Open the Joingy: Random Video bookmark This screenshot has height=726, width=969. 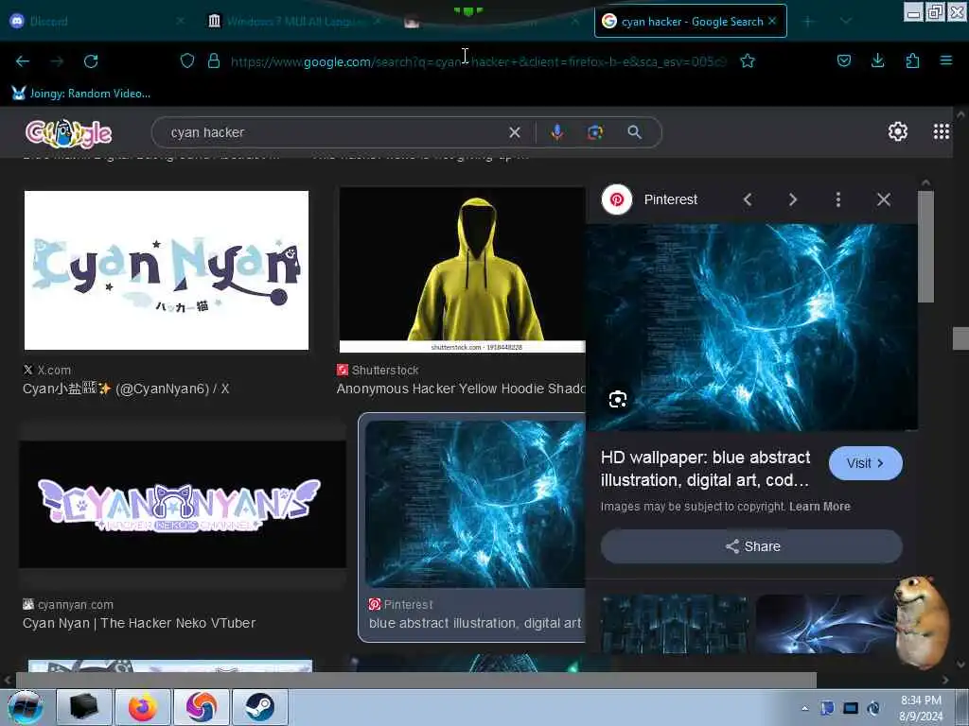pyautogui.click(x=81, y=94)
